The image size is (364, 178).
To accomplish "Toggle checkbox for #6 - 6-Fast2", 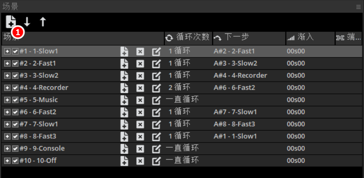I will pyautogui.click(x=15, y=112).
